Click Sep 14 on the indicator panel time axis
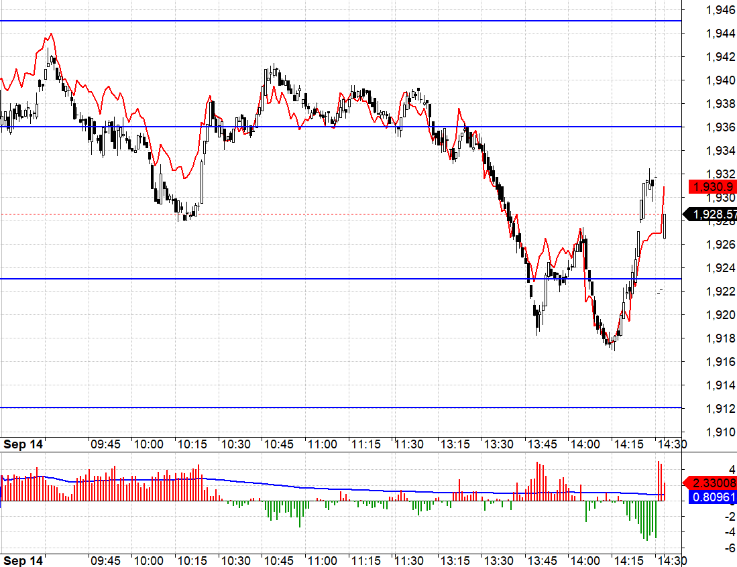The height and width of the screenshot is (567, 737). 23,561
